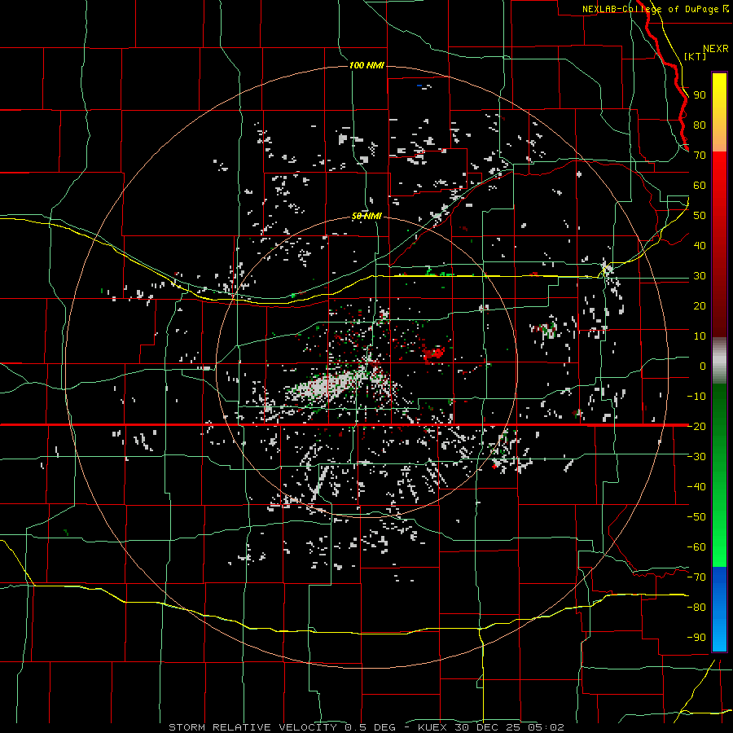The height and width of the screenshot is (733, 733).
Task: Click the -50 scale label
Action: coord(696,517)
